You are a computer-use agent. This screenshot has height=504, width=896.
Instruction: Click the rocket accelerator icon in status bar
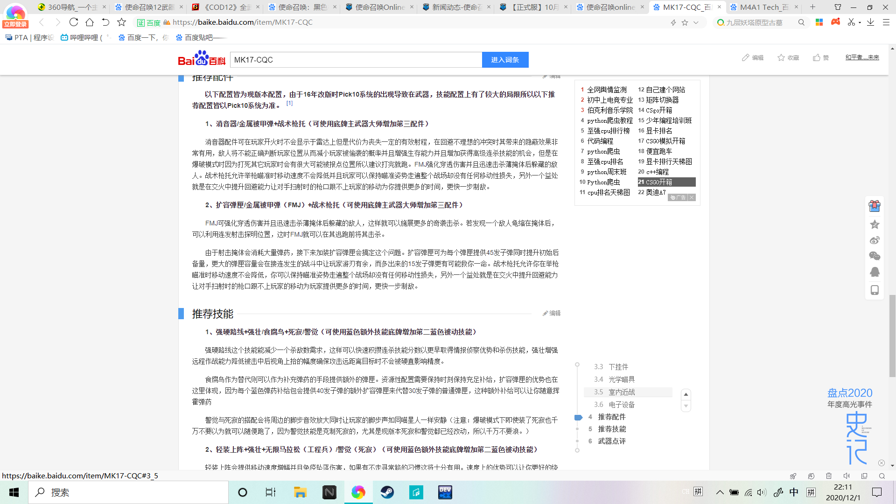793,476
